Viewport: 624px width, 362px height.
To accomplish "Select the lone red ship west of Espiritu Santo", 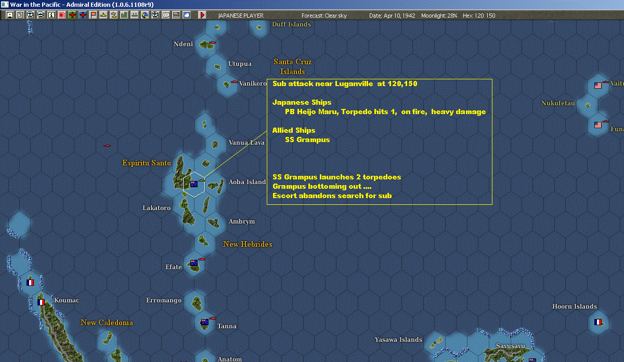I will click(x=108, y=146).
